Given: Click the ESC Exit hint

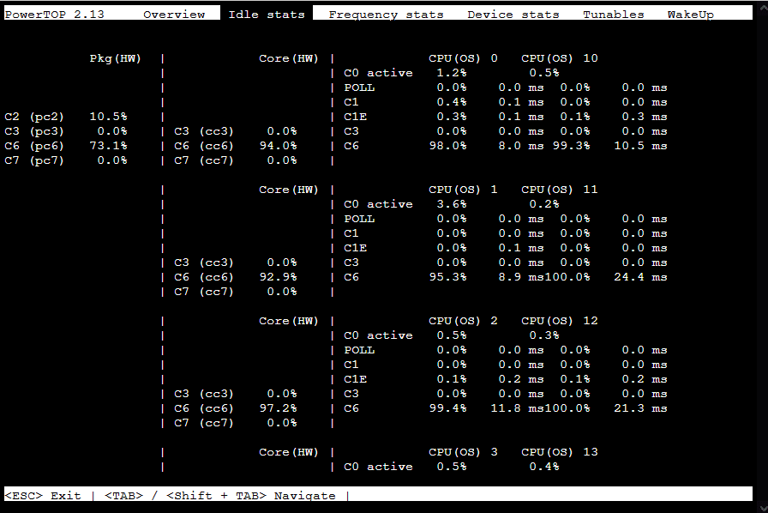Looking at the screenshot, I should tap(43, 495).
